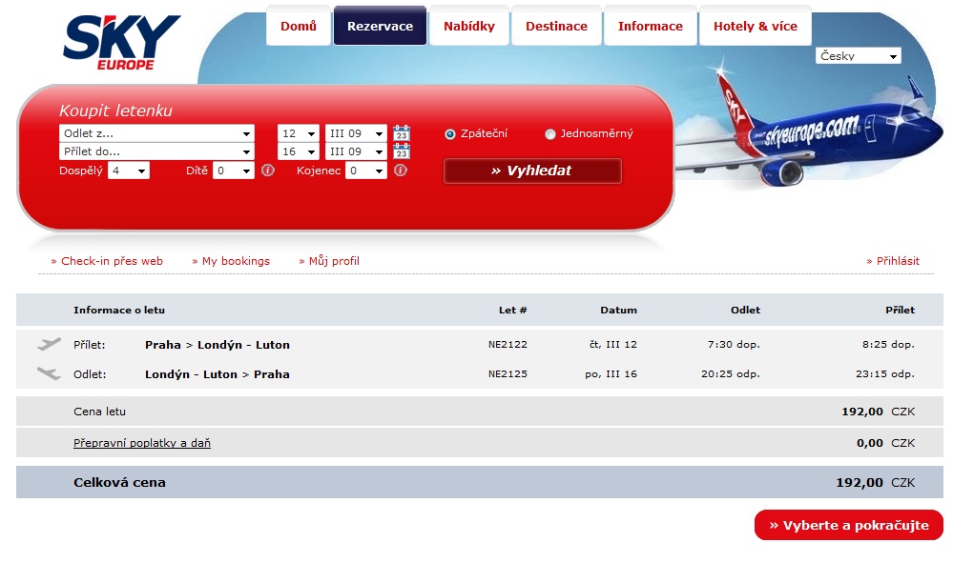This screenshot has width=953, height=563.
Task: Open the Nabídky tab
Action: point(469,26)
